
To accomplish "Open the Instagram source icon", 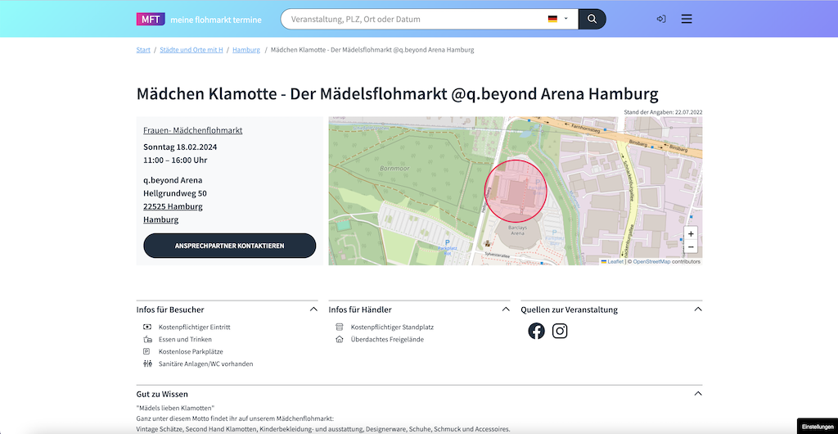I will point(560,331).
